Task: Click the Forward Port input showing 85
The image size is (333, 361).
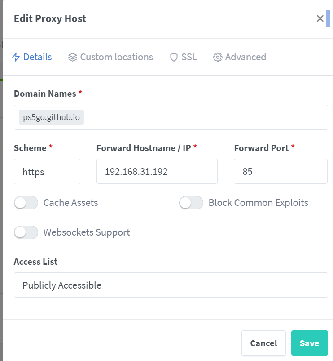Action: (x=280, y=171)
